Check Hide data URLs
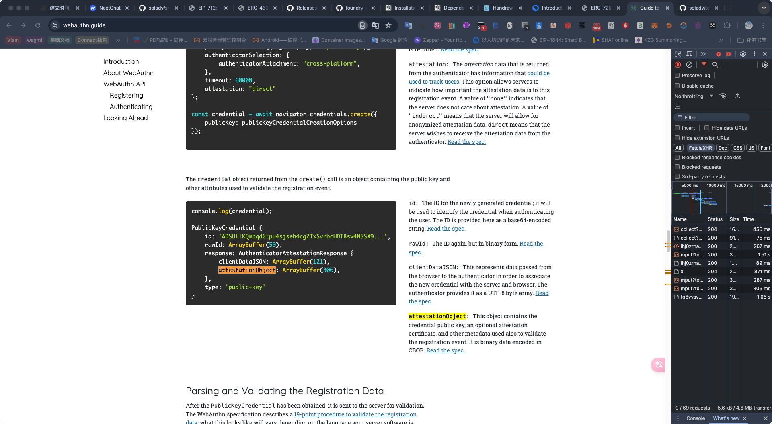772x424 pixels. click(707, 128)
